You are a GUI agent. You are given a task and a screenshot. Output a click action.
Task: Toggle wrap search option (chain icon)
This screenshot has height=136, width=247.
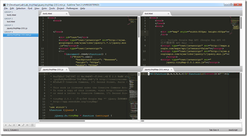(x=23, y=125)
